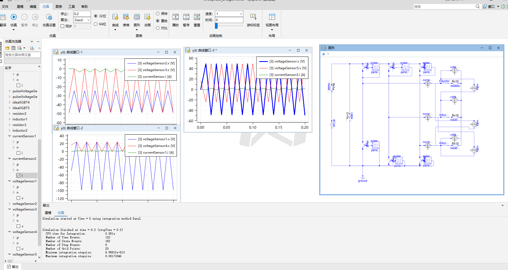Click the 动画 time slider handle
Viewport: 508px width, 270px height.
pyautogui.click(x=216, y=26)
